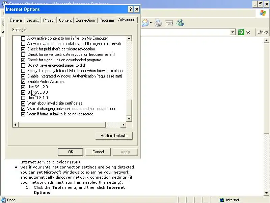The height and width of the screenshot is (203, 270).
Task: Click Cancel in Internet Options
Action: tap(98, 152)
